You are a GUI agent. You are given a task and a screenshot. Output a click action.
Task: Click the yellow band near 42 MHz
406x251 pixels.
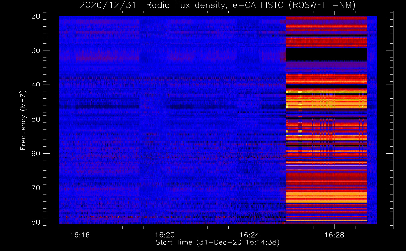tap(326, 92)
